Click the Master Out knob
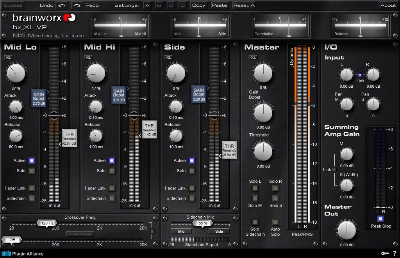400x258 pixels. click(x=347, y=230)
